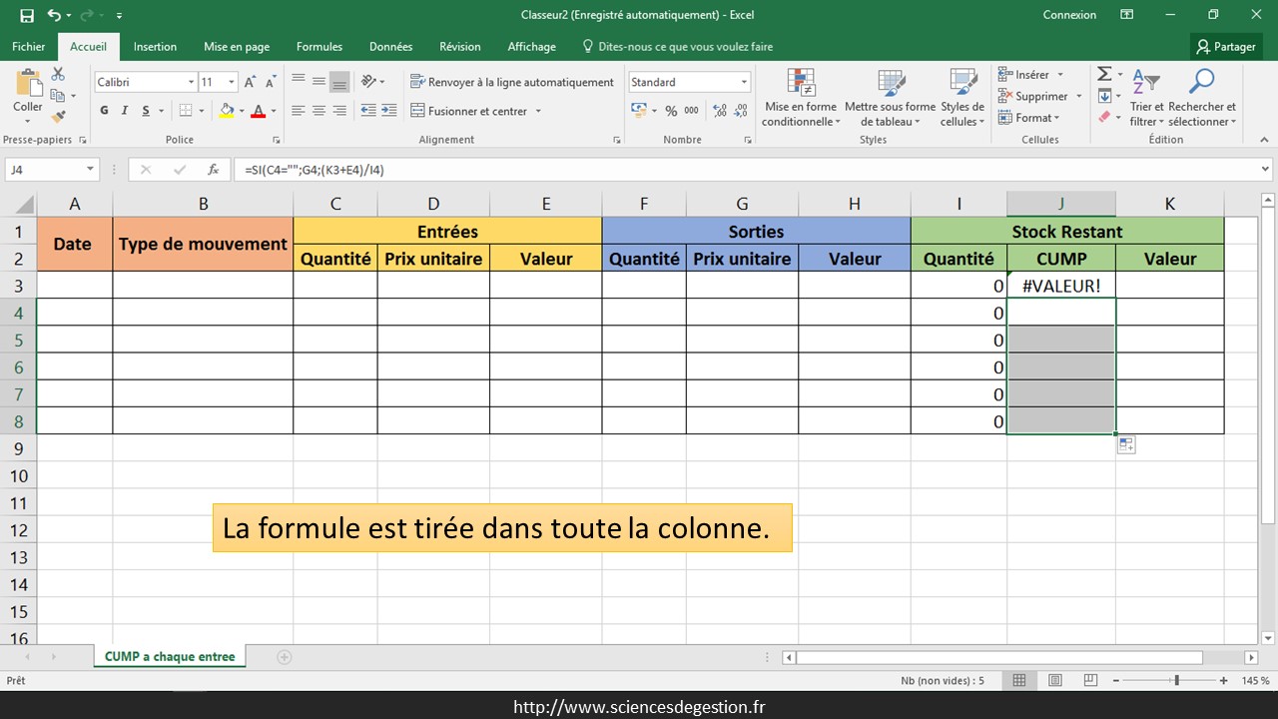The height and width of the screenshot is (719, 1278).
Task: Click the percent style icon
Action: (x=671, y=111)
